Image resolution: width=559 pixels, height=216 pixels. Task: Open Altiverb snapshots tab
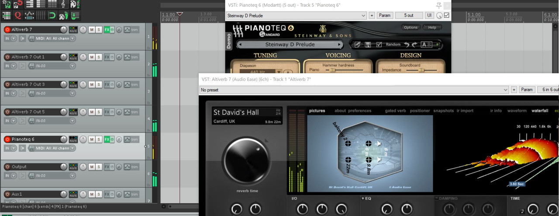click(x=443, y=111)
